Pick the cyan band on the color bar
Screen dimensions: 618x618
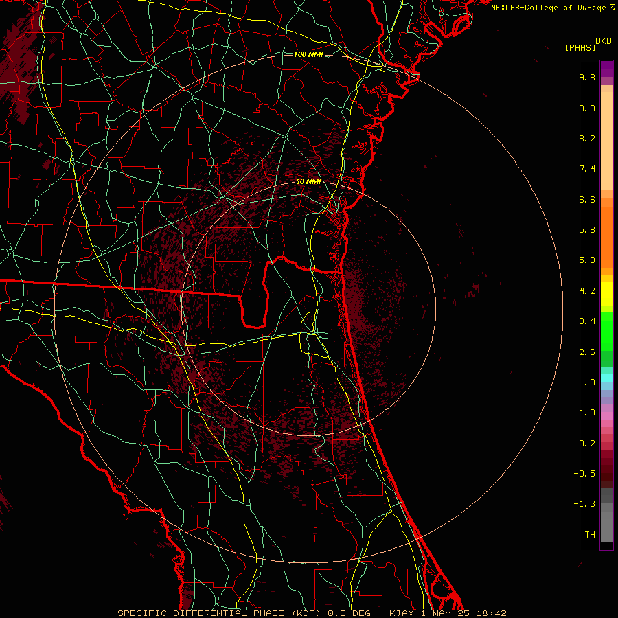[x=606, y=377]
